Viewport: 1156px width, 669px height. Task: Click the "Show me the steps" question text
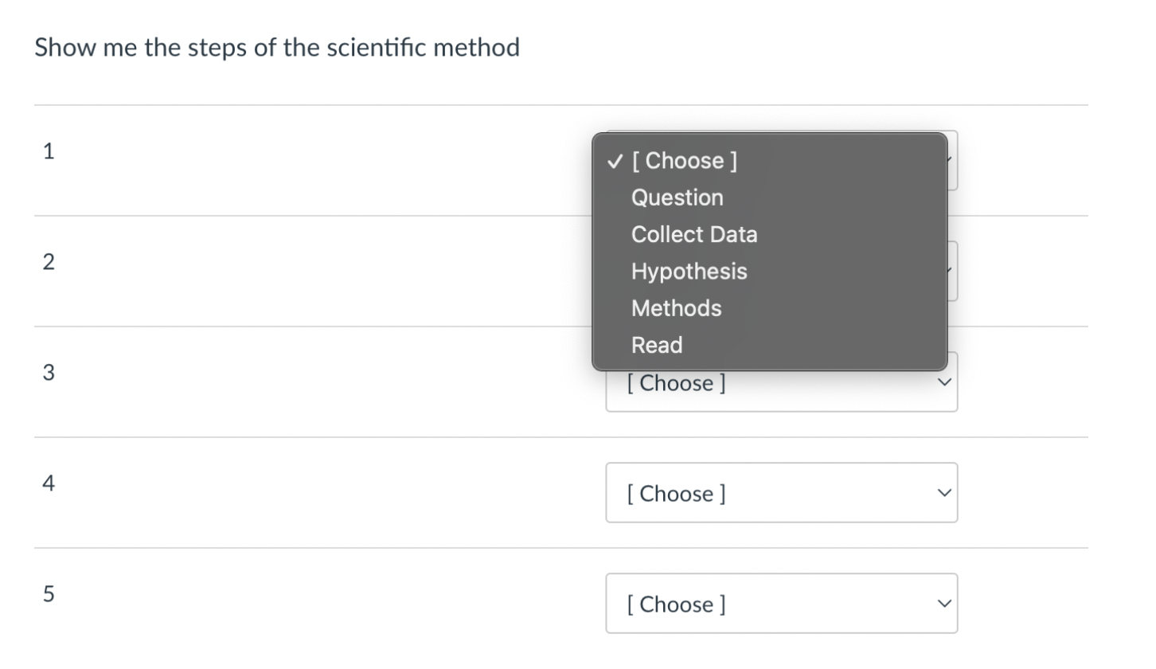pos(277,48)
